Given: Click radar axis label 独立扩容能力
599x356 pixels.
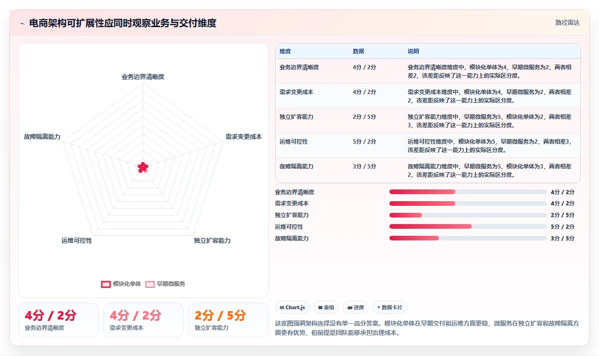Looking at the screenshot, I should coord(212,240).
